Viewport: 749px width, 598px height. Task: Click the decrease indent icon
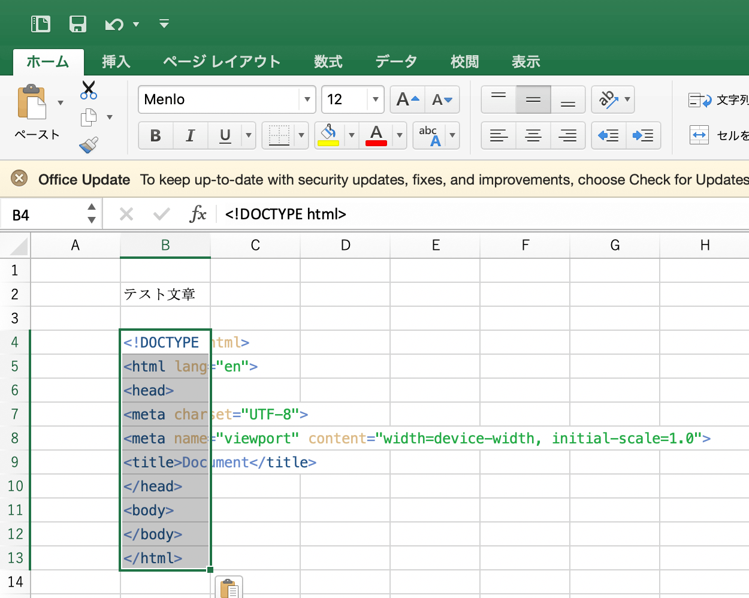pos(609,135)
